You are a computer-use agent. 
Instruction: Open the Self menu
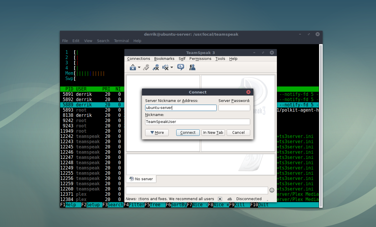[182, 59]
